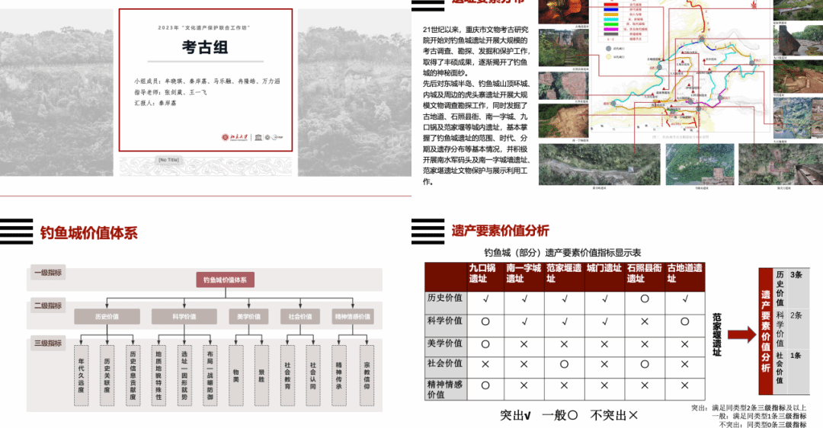Select the 历史价值 node in value hierarchy
823x428 pixels.
click(107, 316)
